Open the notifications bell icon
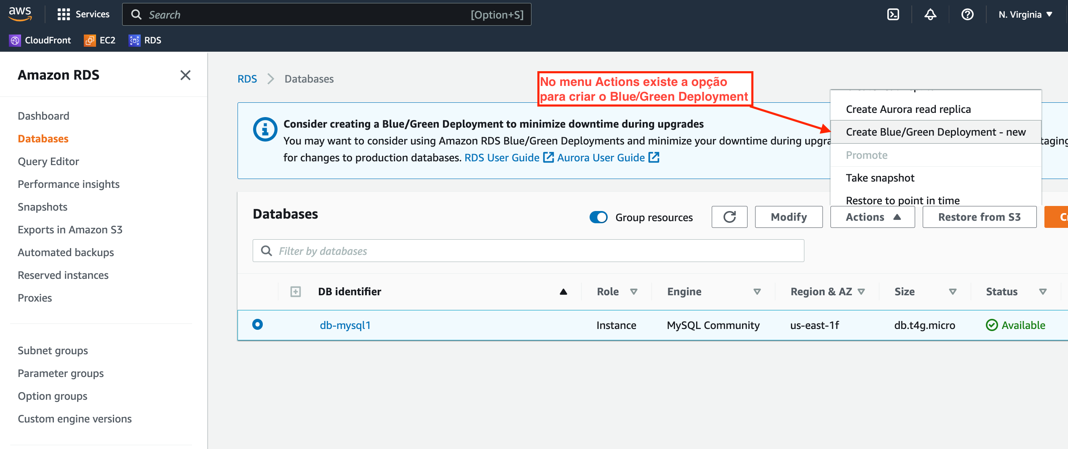Image resolution: width=1068 pixels, height=449 pixels. (930, 14)
